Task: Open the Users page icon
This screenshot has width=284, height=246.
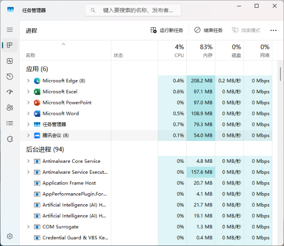Action: pos(10,108)
